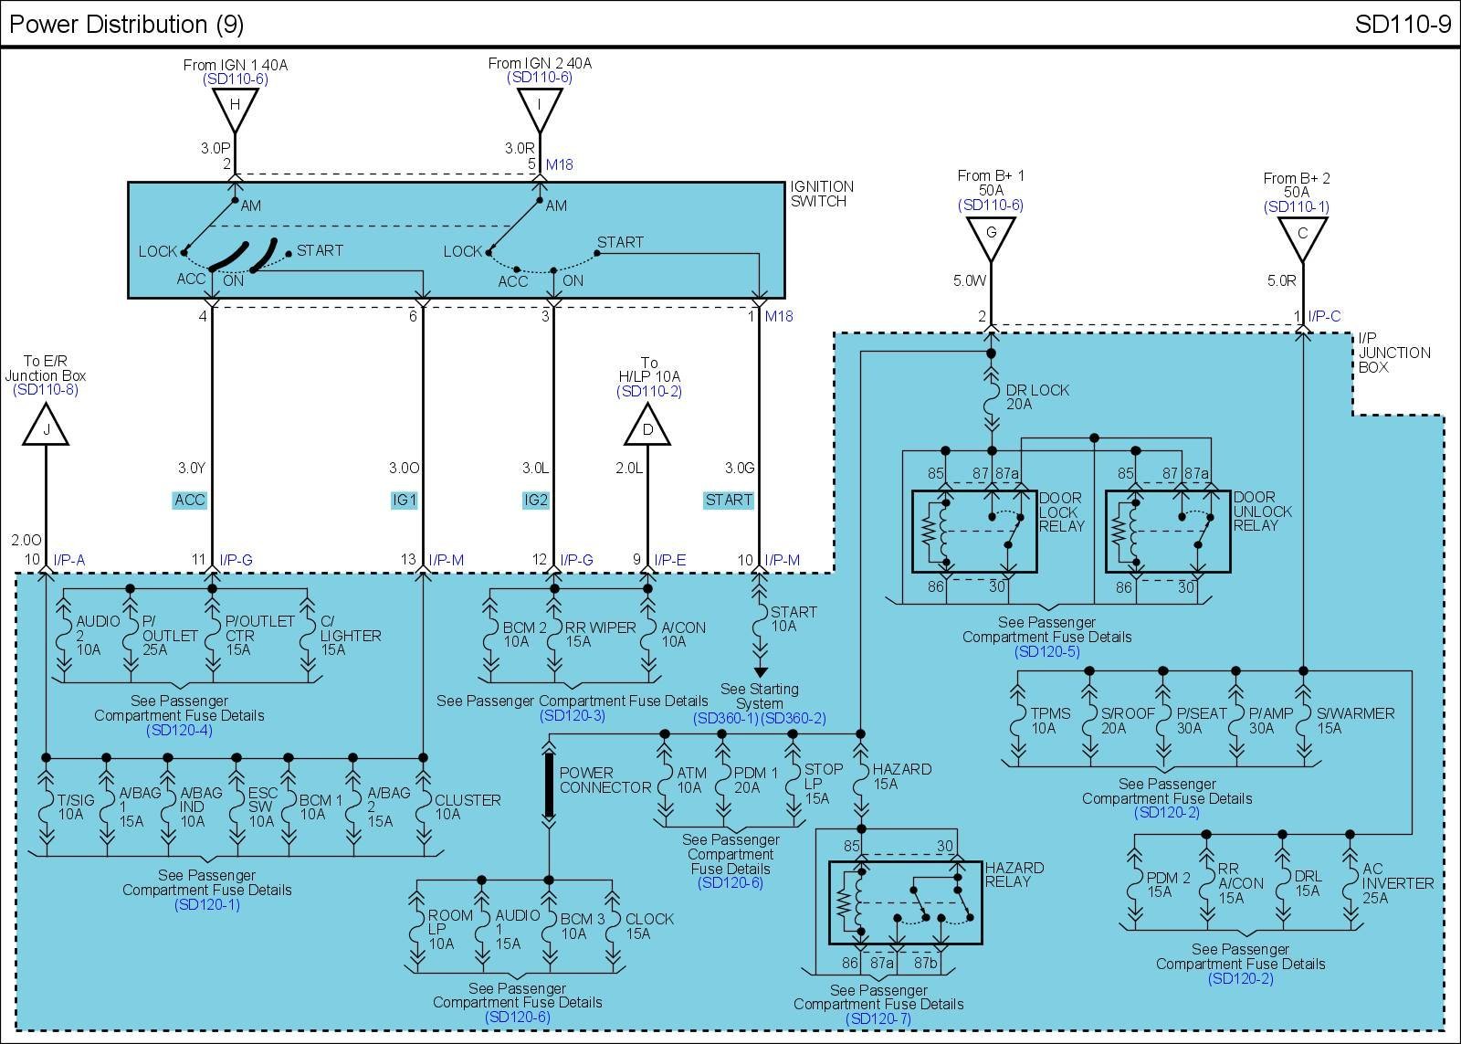Click the highlighted IG1 wire label
This screenshot has width=1461, height=1044.
click(x=404, y=500)
